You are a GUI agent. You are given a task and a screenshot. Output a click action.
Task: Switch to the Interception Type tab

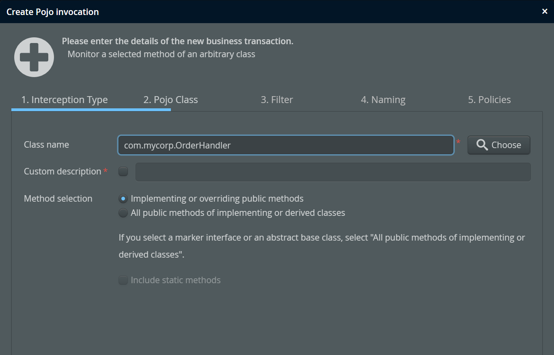click(65, 100)
